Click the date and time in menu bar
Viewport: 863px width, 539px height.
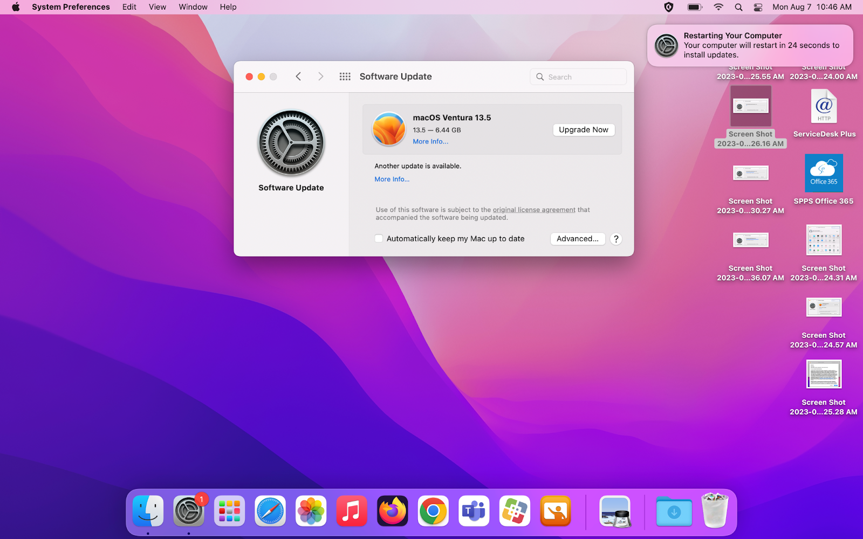[812, 7]
